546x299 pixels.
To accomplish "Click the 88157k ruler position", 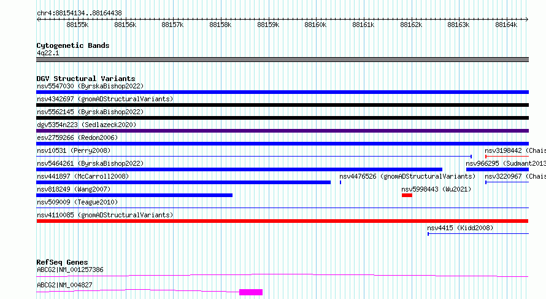I will tap(172, 25).
